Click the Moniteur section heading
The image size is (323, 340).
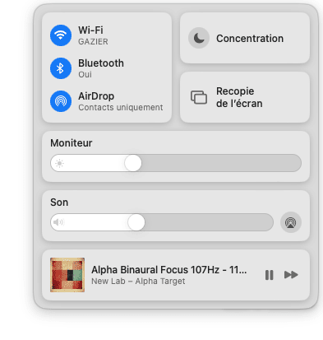point(72,143)
